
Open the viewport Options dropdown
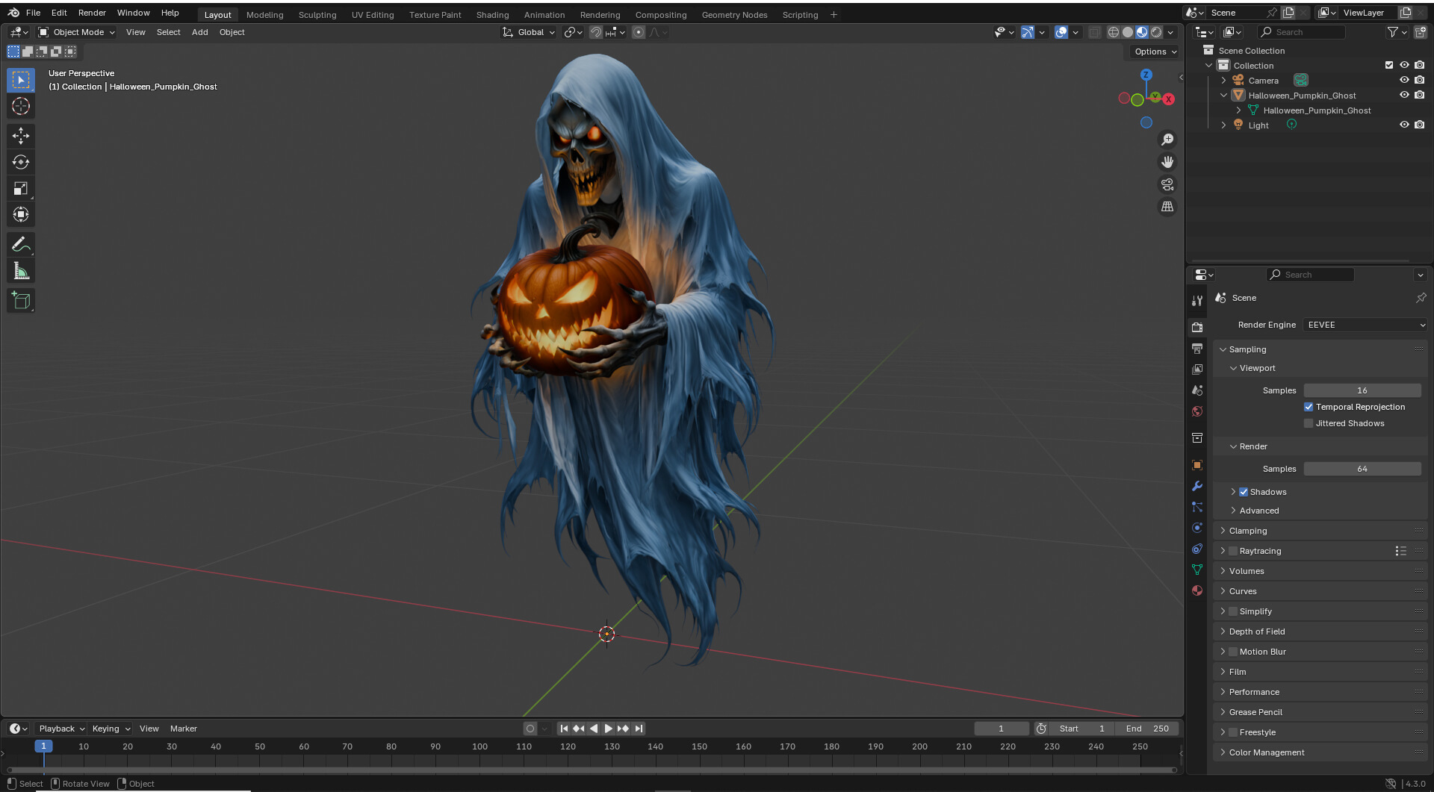(x=1155, y=52)
